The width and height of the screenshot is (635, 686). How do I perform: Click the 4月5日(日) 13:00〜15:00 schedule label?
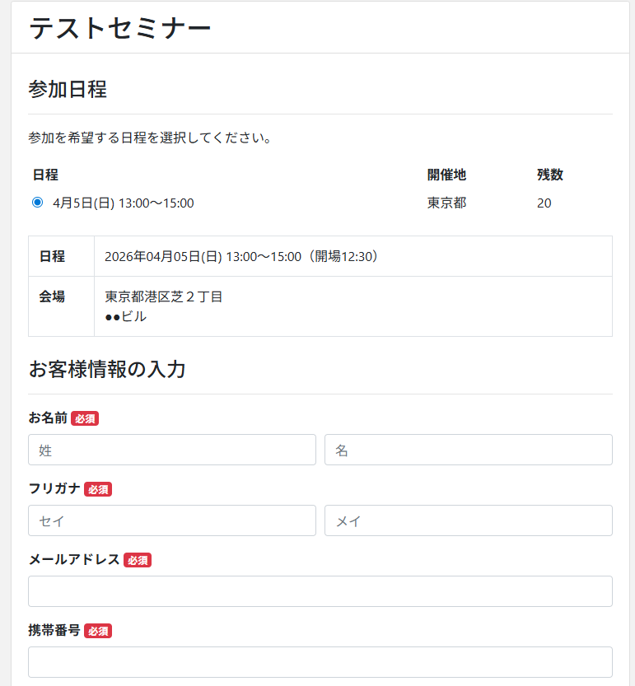pyautogui.click(x=123, y=203)
